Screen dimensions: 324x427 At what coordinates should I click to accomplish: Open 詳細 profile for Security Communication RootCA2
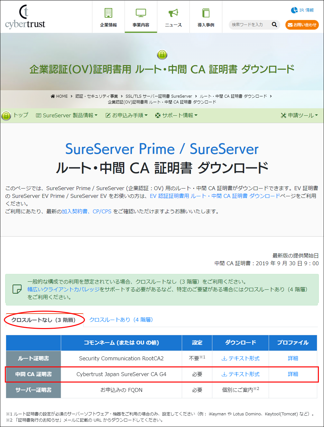pos(293,358)
